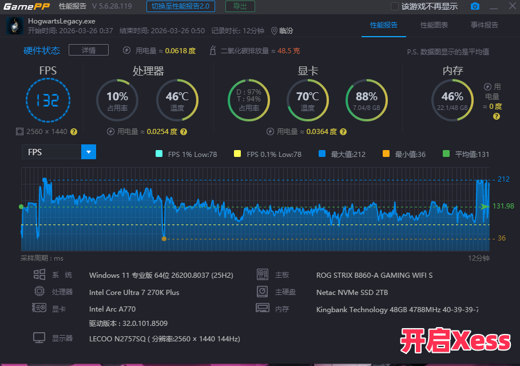Click the 切换至性能报告2.0 button
Screen dimensions: 520x366
(181, 6)
